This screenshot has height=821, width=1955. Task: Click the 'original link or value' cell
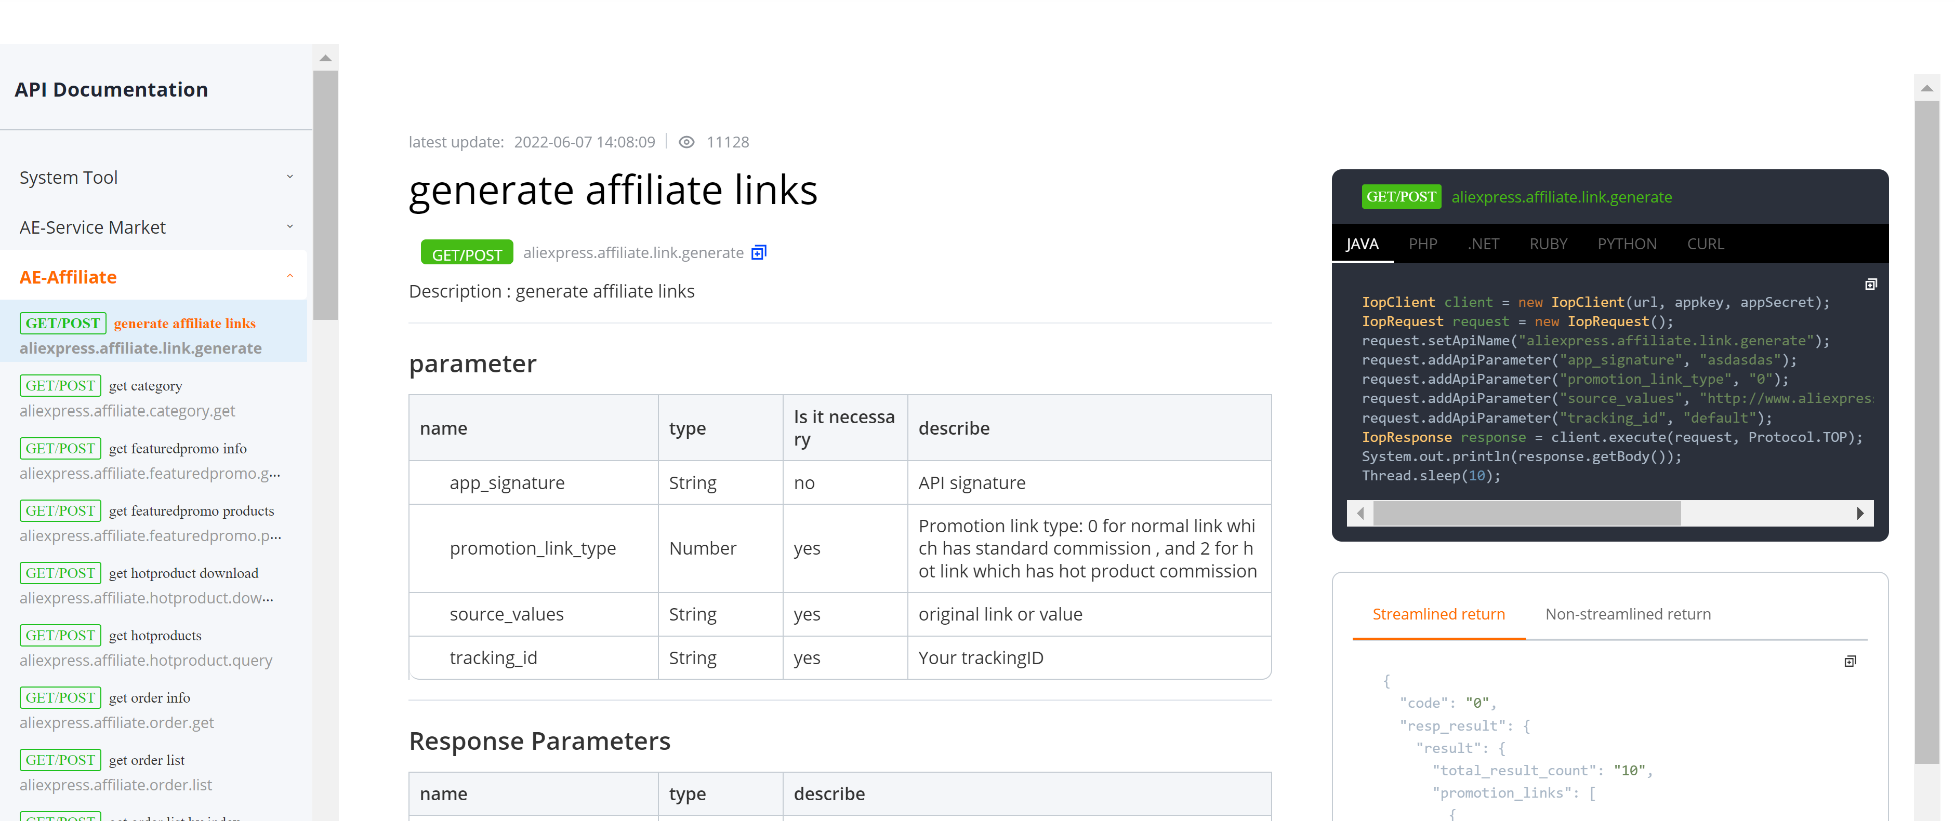pos(1090,614)
